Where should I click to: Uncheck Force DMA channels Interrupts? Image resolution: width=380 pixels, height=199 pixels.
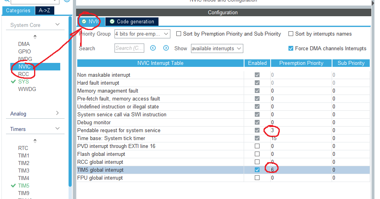click(291, 48)
